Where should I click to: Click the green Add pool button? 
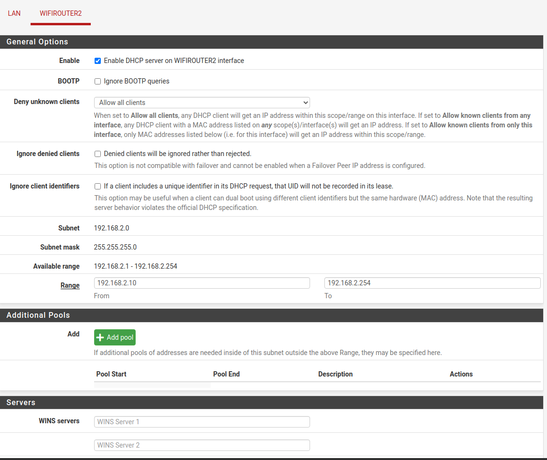tap(115, 337)
